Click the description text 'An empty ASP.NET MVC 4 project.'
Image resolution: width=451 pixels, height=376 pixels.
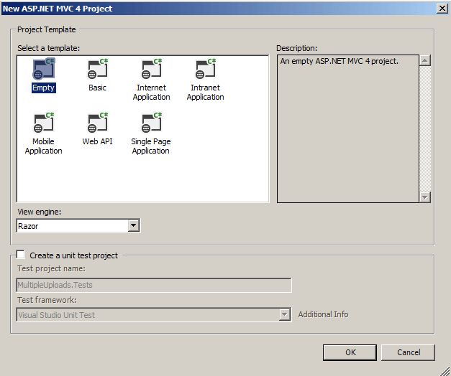point(340,61)
